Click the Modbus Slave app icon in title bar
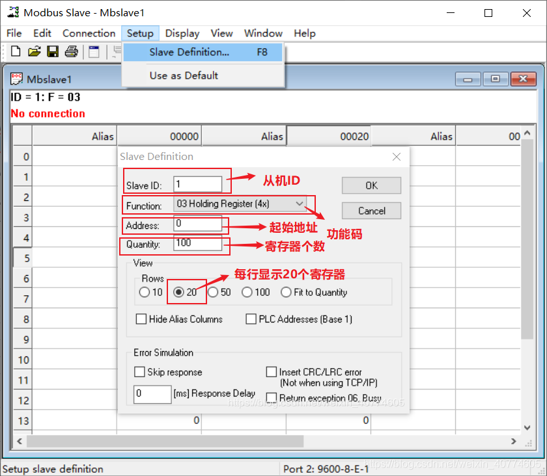Image resolution: width=547 pixels, height=476 pixels. click(x=13, y=12)
